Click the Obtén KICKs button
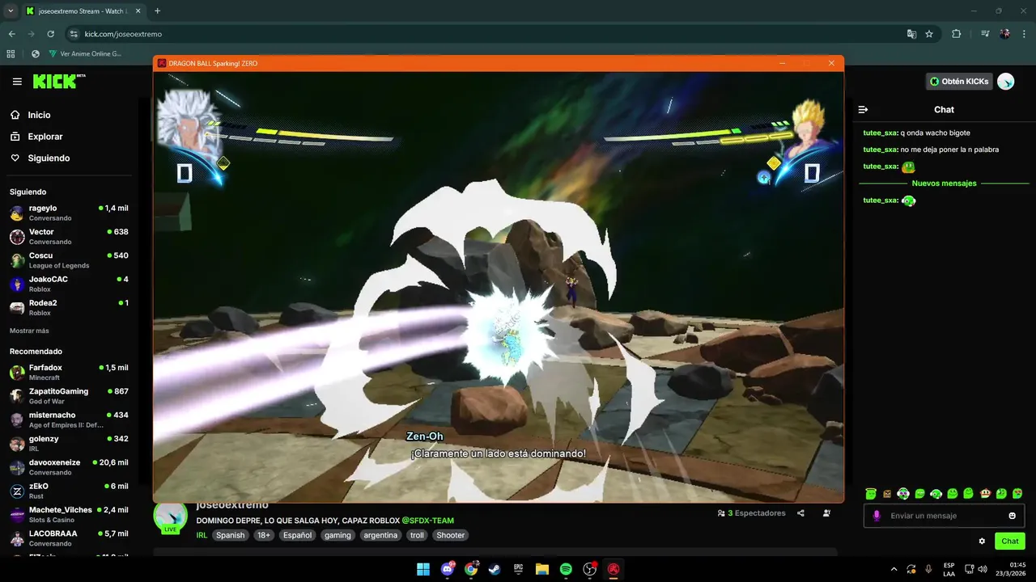The height and width of the screenshot is (582, 1036). tap(959, 81)
